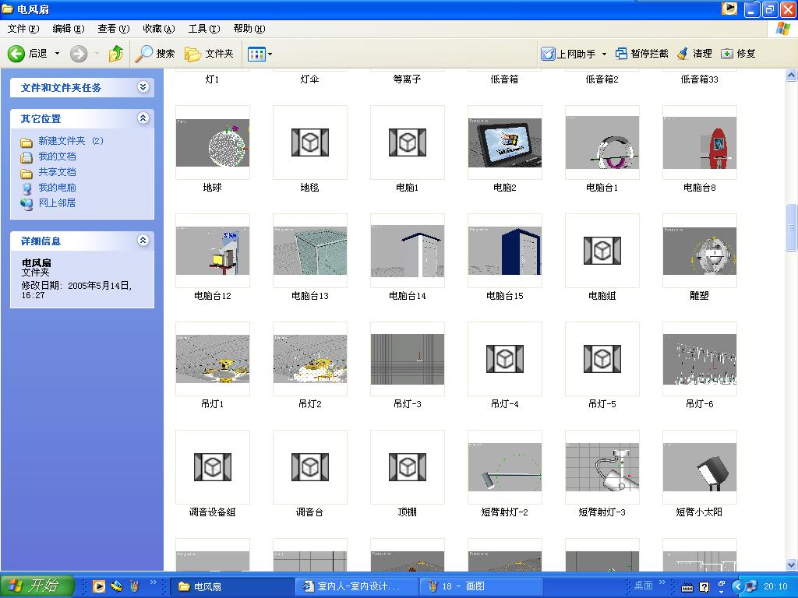This screenshot has width=798, height=598.
Task: Click the Up one level folder icon
Action: coord(116,54)
